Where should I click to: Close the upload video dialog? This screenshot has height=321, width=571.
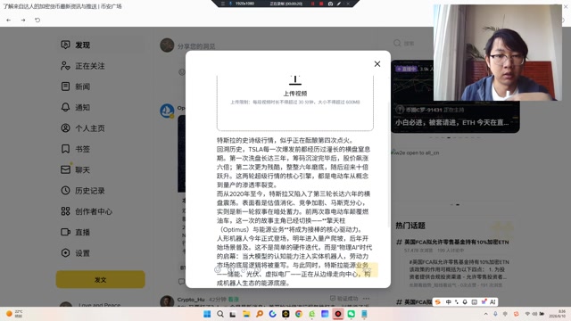377,64
